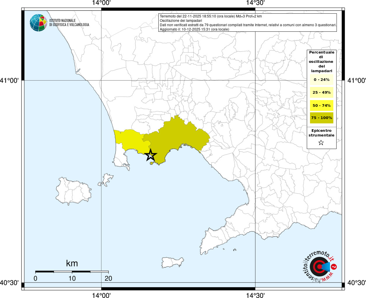Click the Capri island on the map

[172, 262]
